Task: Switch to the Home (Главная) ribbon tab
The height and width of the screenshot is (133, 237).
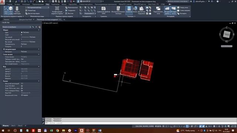Action: point(10,4)
